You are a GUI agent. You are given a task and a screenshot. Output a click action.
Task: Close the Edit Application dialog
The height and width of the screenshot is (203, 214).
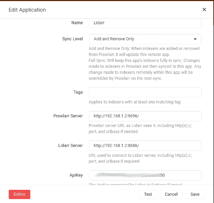coord(204,10)
